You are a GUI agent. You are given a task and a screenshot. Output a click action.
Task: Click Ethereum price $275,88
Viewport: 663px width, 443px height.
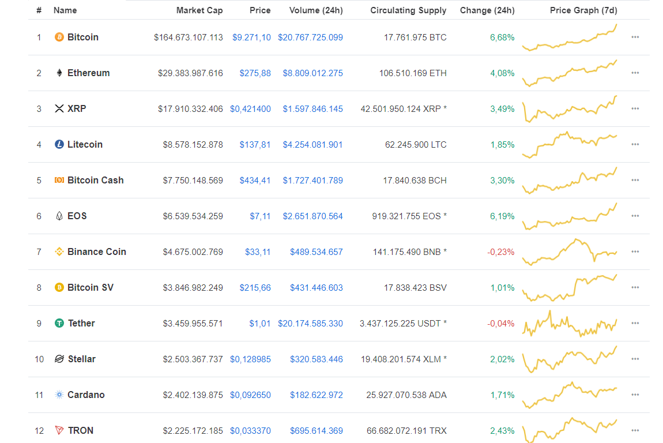point(255,73)
